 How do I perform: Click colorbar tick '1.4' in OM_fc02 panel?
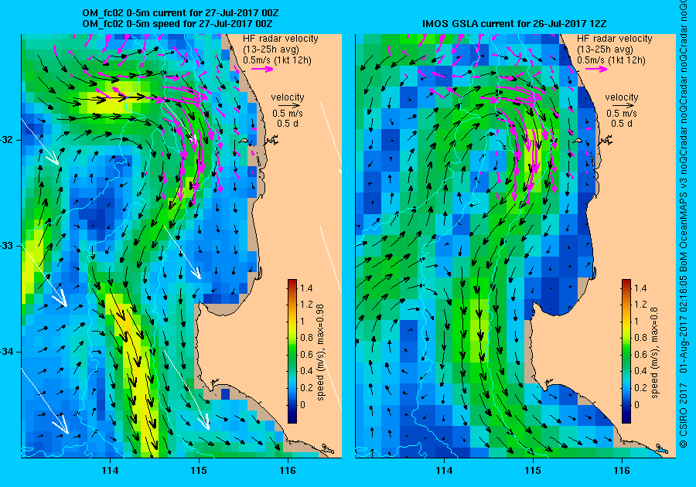tap(306, 288)
